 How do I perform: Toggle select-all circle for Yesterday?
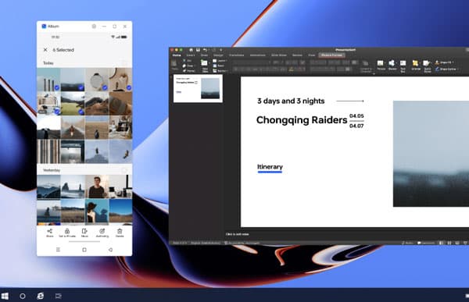[x=124, y=170]
